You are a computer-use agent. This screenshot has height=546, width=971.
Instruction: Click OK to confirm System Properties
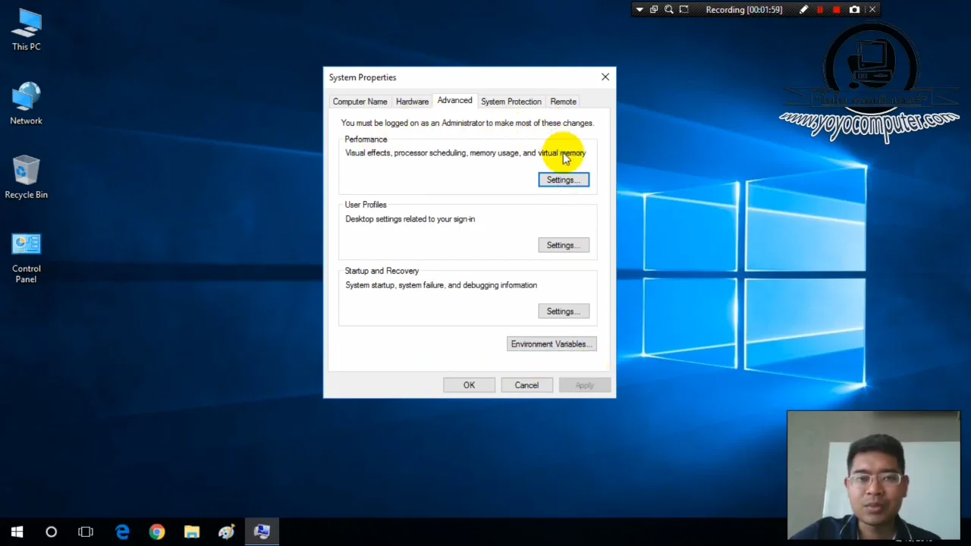[x=469, y=384]
